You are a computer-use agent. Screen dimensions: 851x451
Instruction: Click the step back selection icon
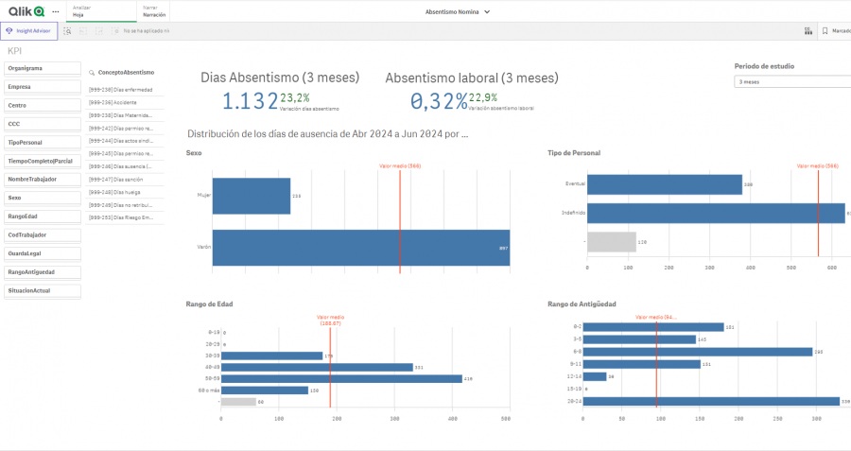pos(83,31)
